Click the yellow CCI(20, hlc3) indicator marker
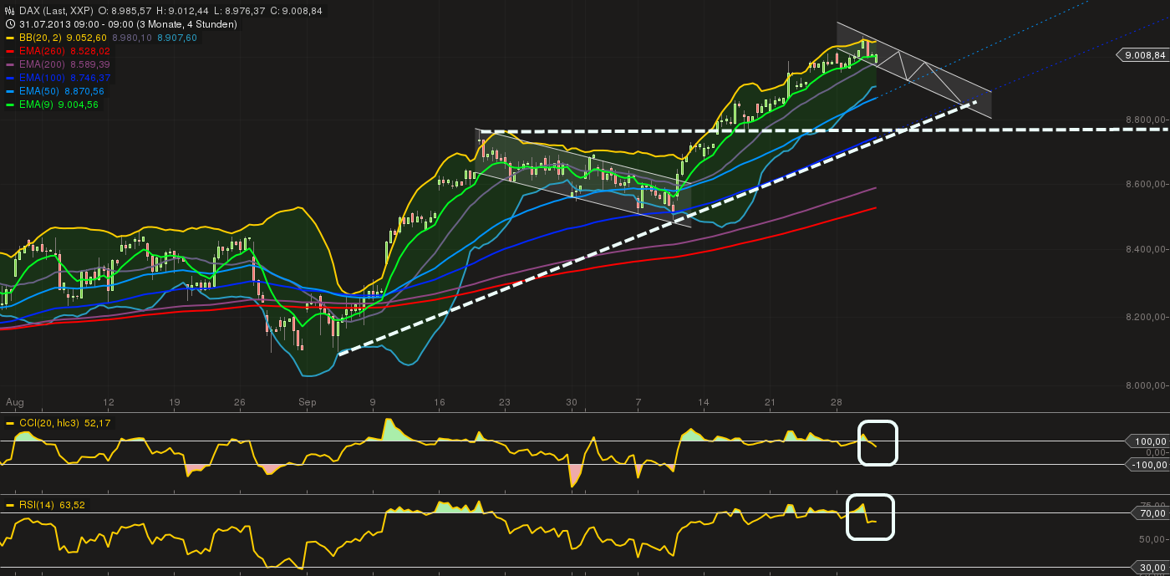This screenshot has height=576, width=1170. click(9, 423)
